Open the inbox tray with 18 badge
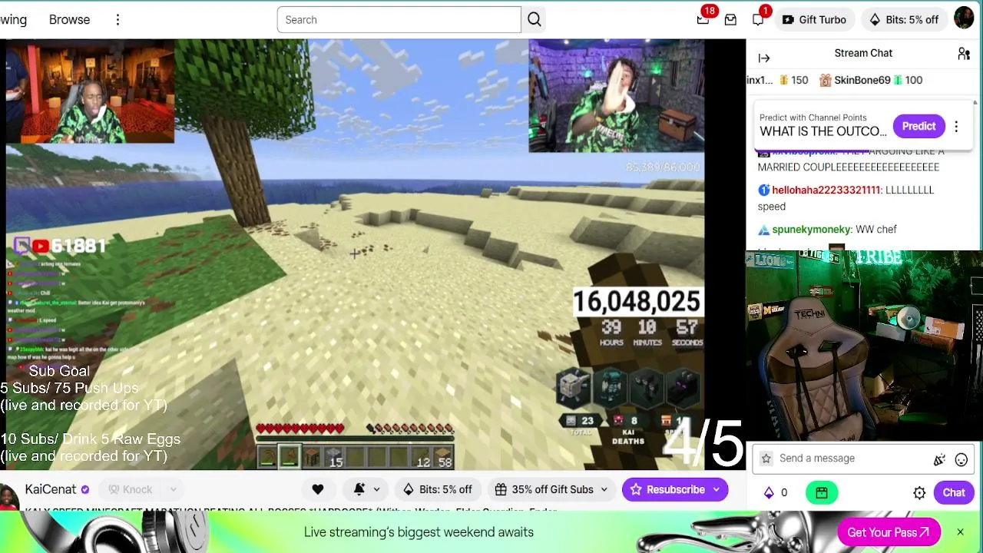983x553 pixels. [703, 20]
